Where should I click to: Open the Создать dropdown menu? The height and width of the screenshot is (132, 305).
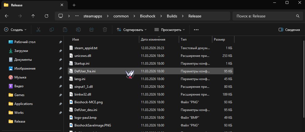[x=15, y=30]
